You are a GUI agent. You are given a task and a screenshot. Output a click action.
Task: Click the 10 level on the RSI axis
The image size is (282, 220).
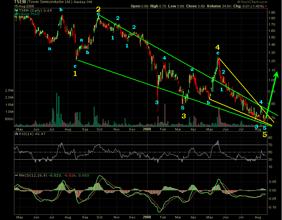pyautogui.click(x=270, y=167)
